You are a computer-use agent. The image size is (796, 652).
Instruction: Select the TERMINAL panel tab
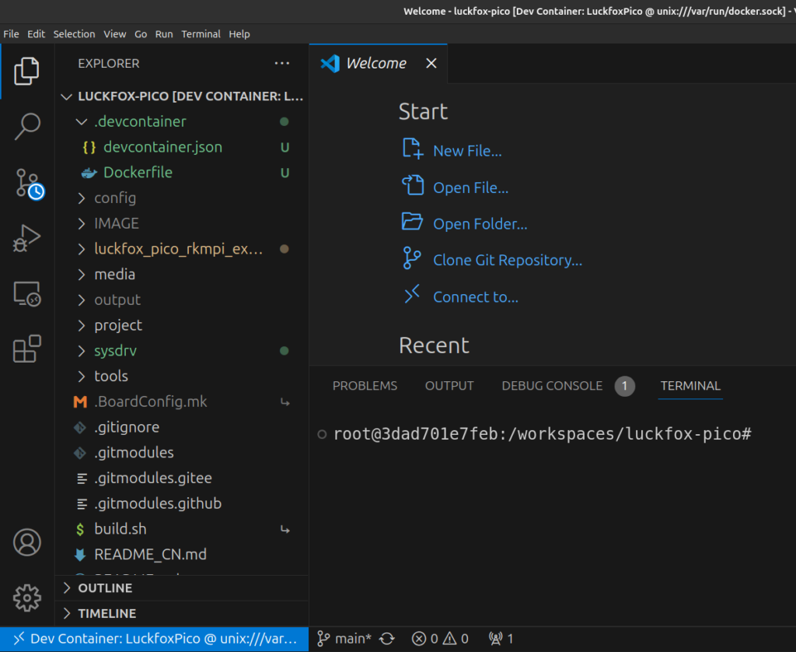pos(690,386)
